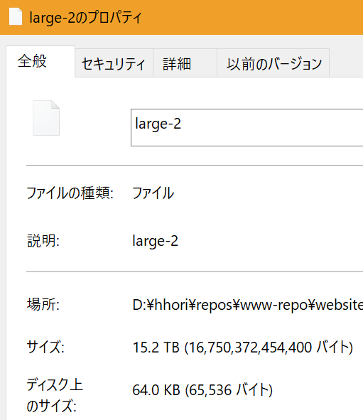This screenshot has width=363, height=420.
Task: Click the file icon in the title bar
Action: (15, 16)
